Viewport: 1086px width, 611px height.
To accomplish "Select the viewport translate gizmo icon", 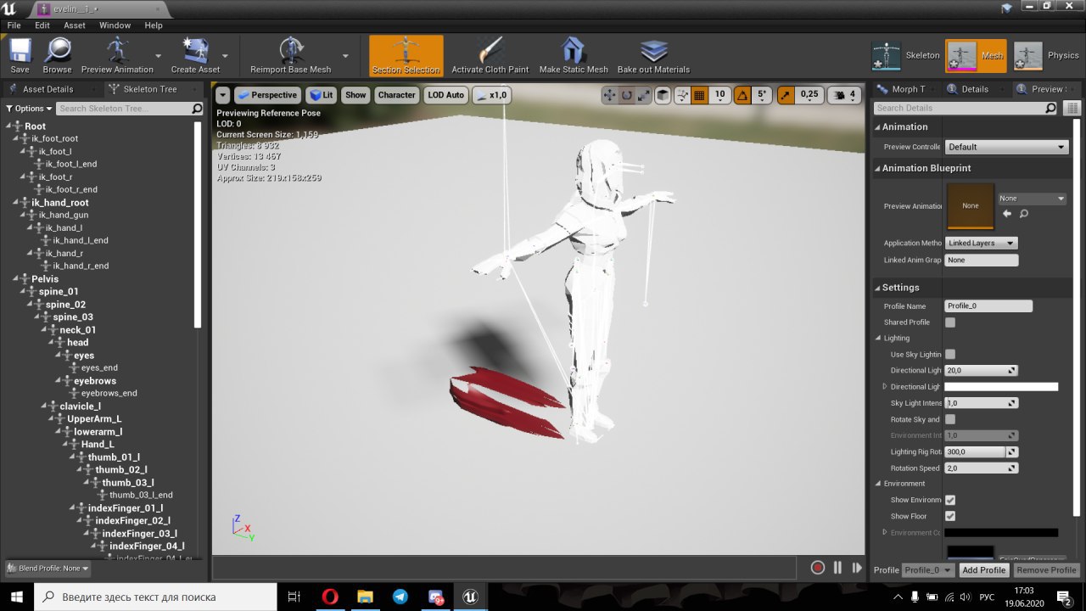I will click(609, 95).
